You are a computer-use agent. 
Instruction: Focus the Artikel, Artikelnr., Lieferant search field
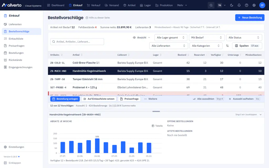[77, 42]
